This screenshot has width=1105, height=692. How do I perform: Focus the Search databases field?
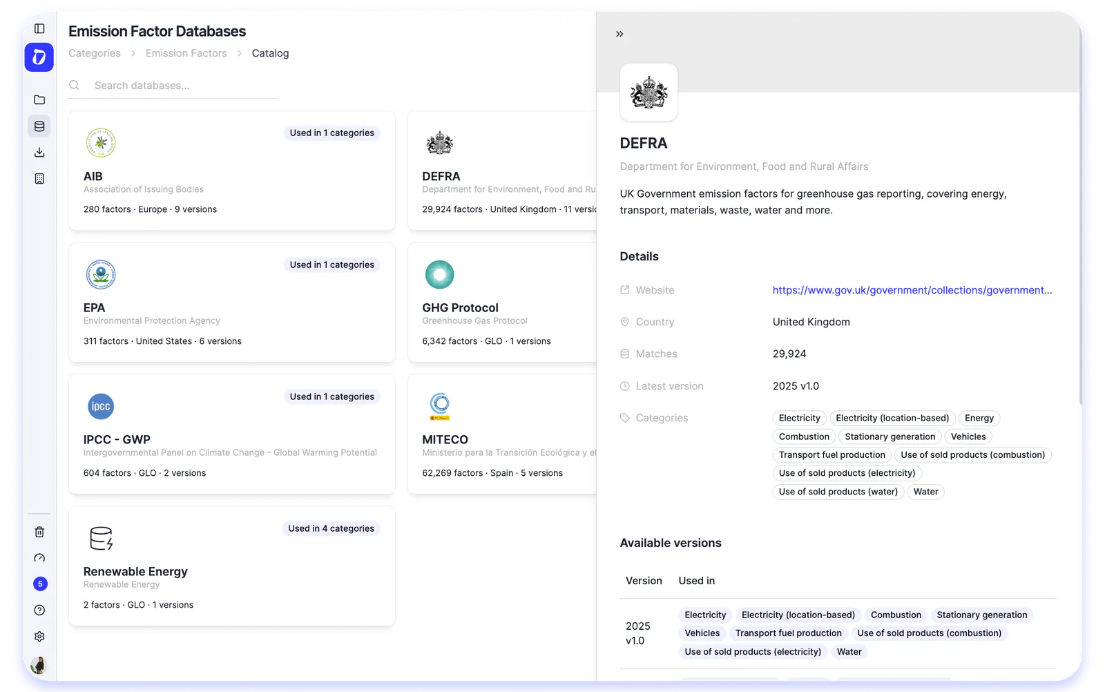click(173, 86)
